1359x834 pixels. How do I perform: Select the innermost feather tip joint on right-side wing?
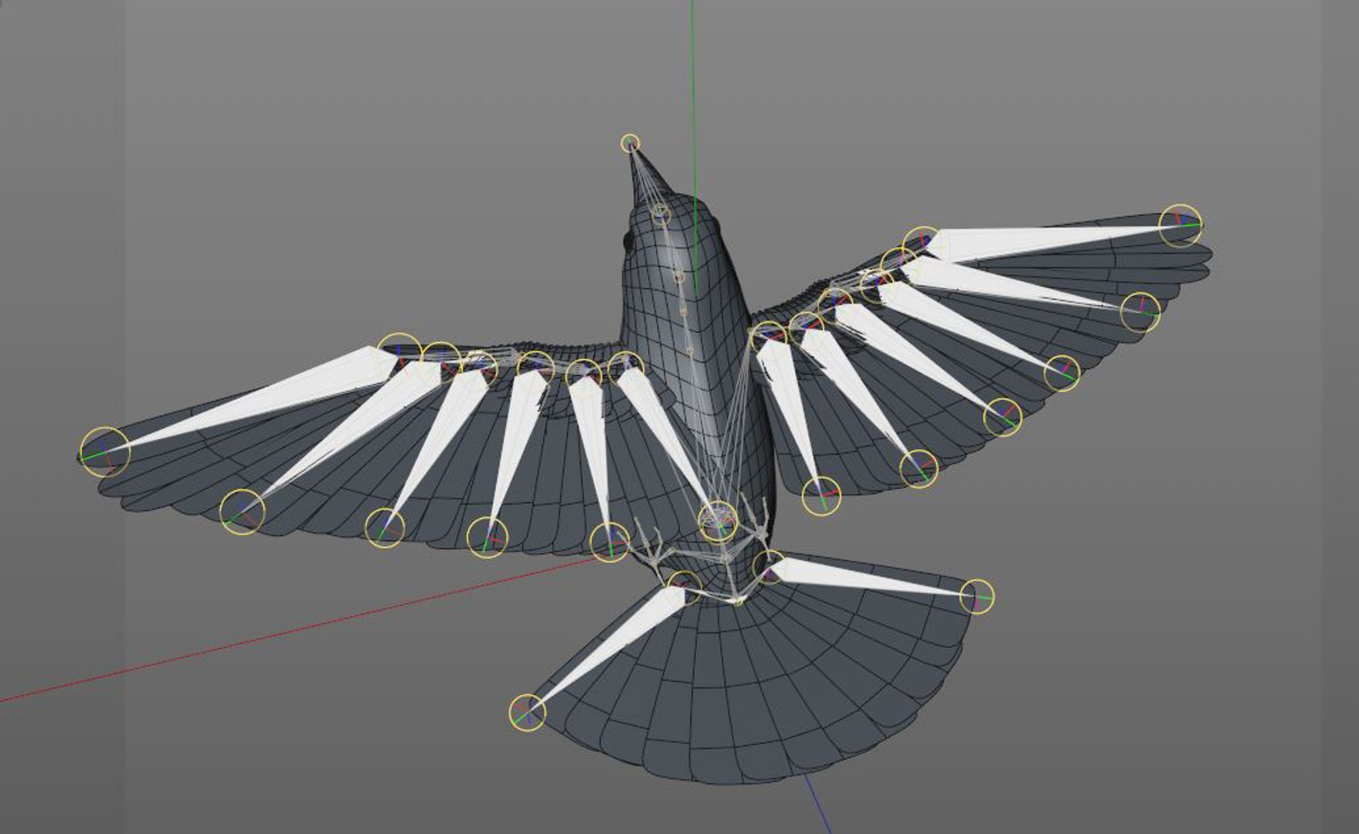point(820,496)
